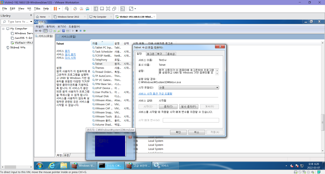This screenshot has width=325, height=174.
Task: Open the snapshot manager icon
Action: click(87, 9)
